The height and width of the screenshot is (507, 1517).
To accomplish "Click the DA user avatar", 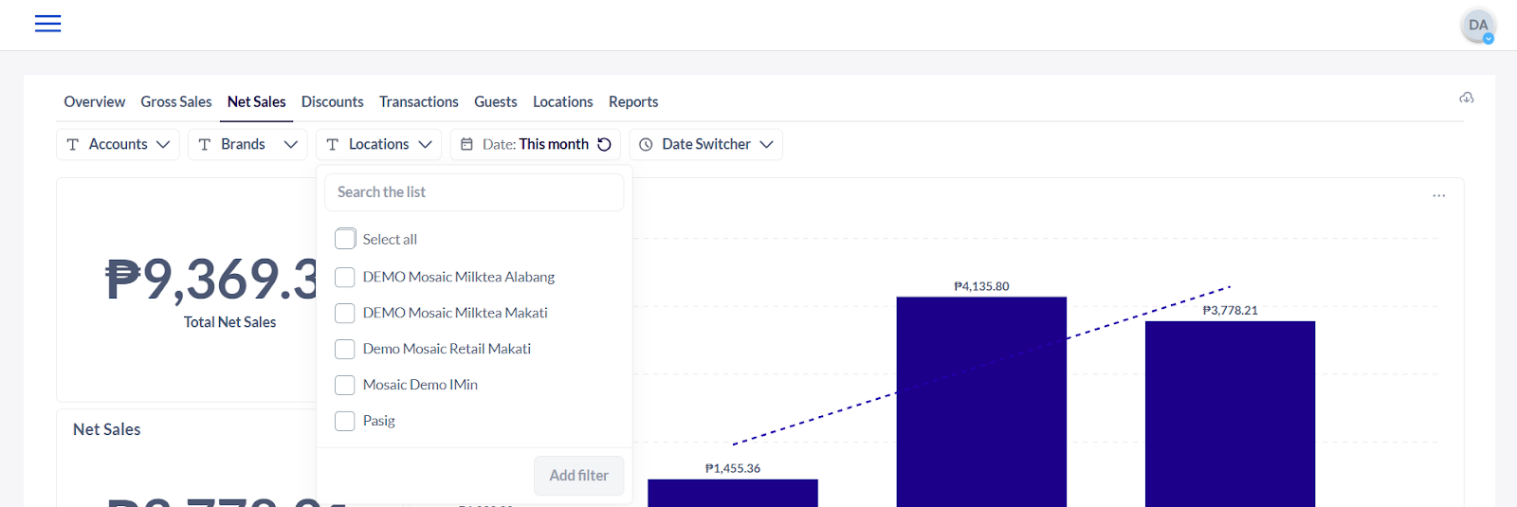I will 1477,26.
